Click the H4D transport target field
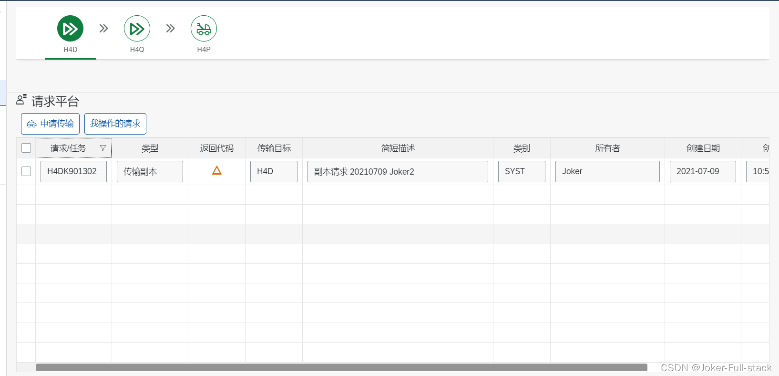 (274, 171)
